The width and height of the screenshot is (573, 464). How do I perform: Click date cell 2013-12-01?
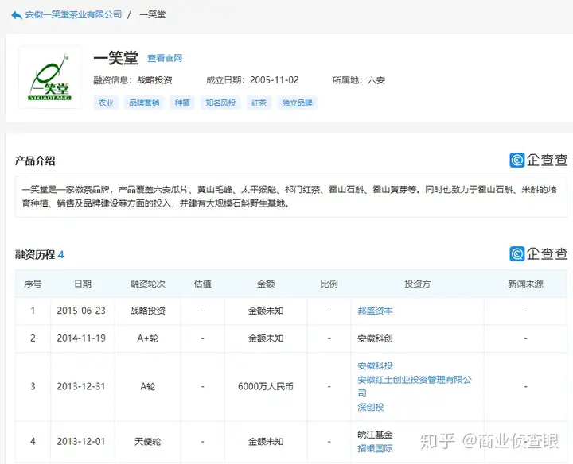coord(81,442)
